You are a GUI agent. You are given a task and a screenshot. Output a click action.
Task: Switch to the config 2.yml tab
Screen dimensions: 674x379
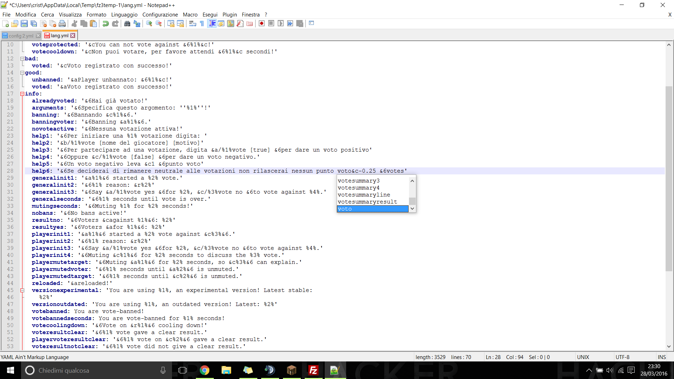pyautogui.click(x=20, y=36)
